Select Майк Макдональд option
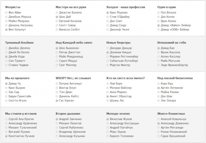Screen dimensions: 206x143 [x=57, y=56]
